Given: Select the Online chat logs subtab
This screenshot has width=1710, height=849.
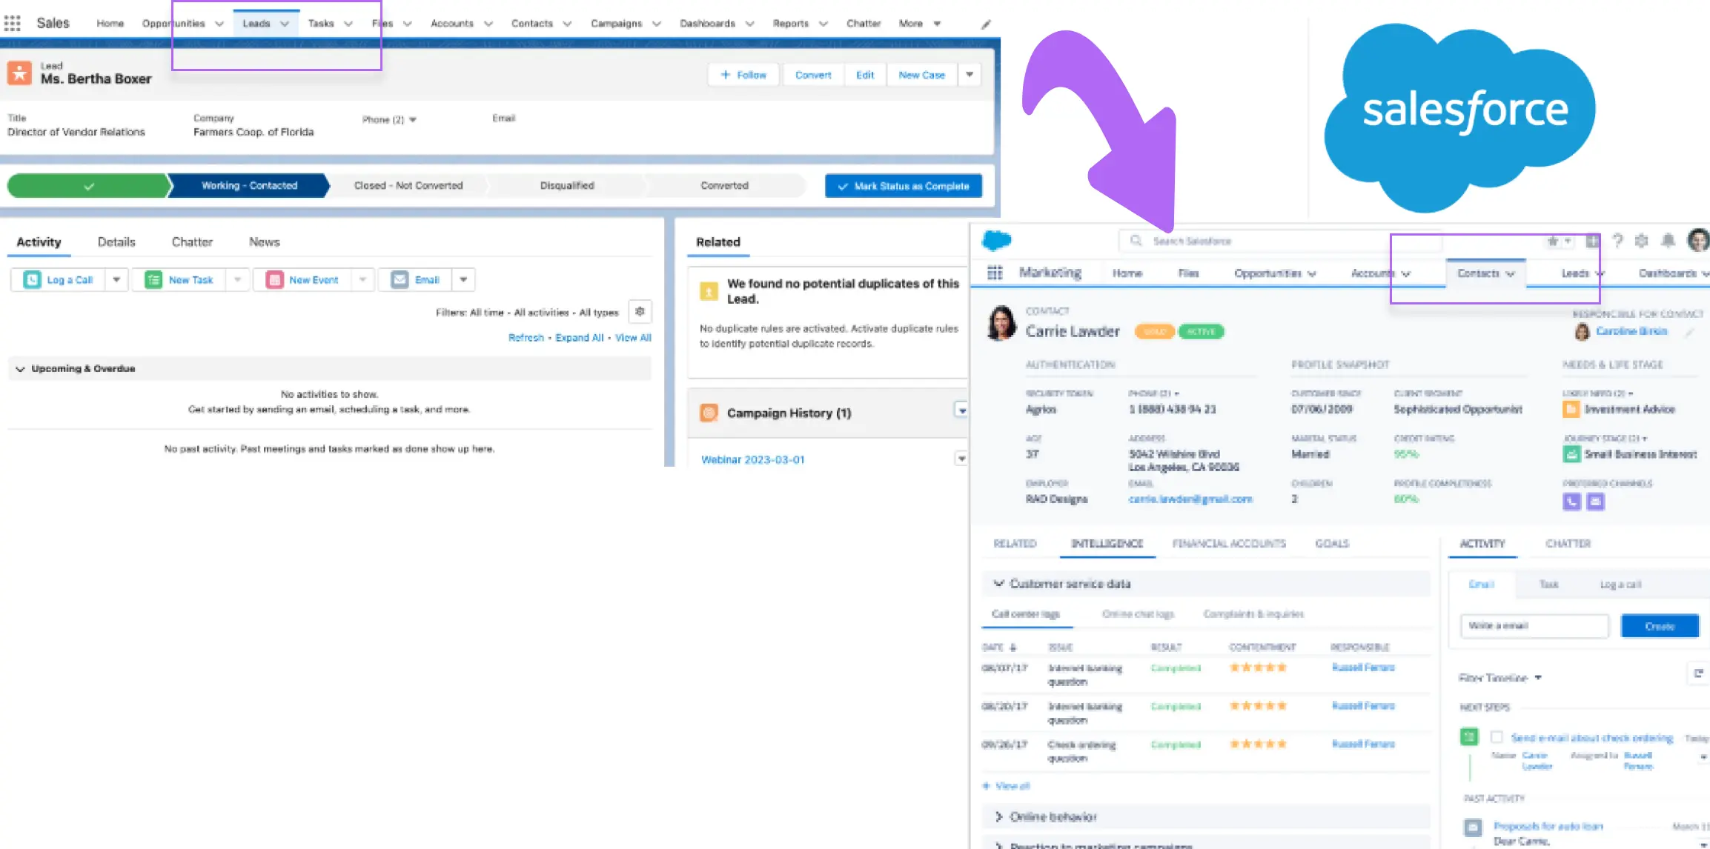Looking at the screenshot, I should (1138, 614).
